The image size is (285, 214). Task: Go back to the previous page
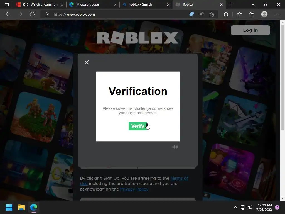click(8, 14)
